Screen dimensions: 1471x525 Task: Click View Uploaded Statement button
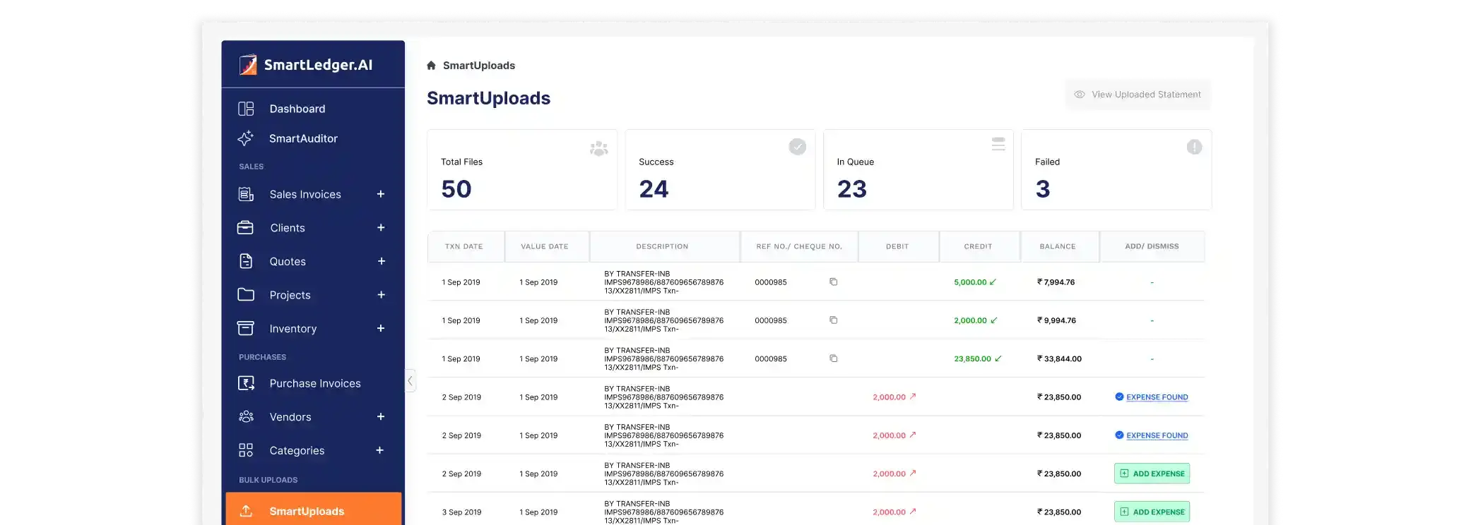1138,95
